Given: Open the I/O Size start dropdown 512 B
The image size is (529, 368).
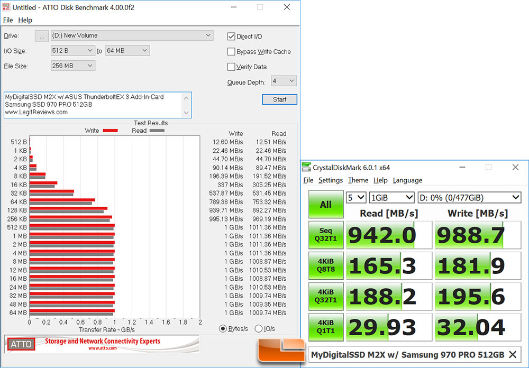Looking at the screenshot, I should coord(72,51).
